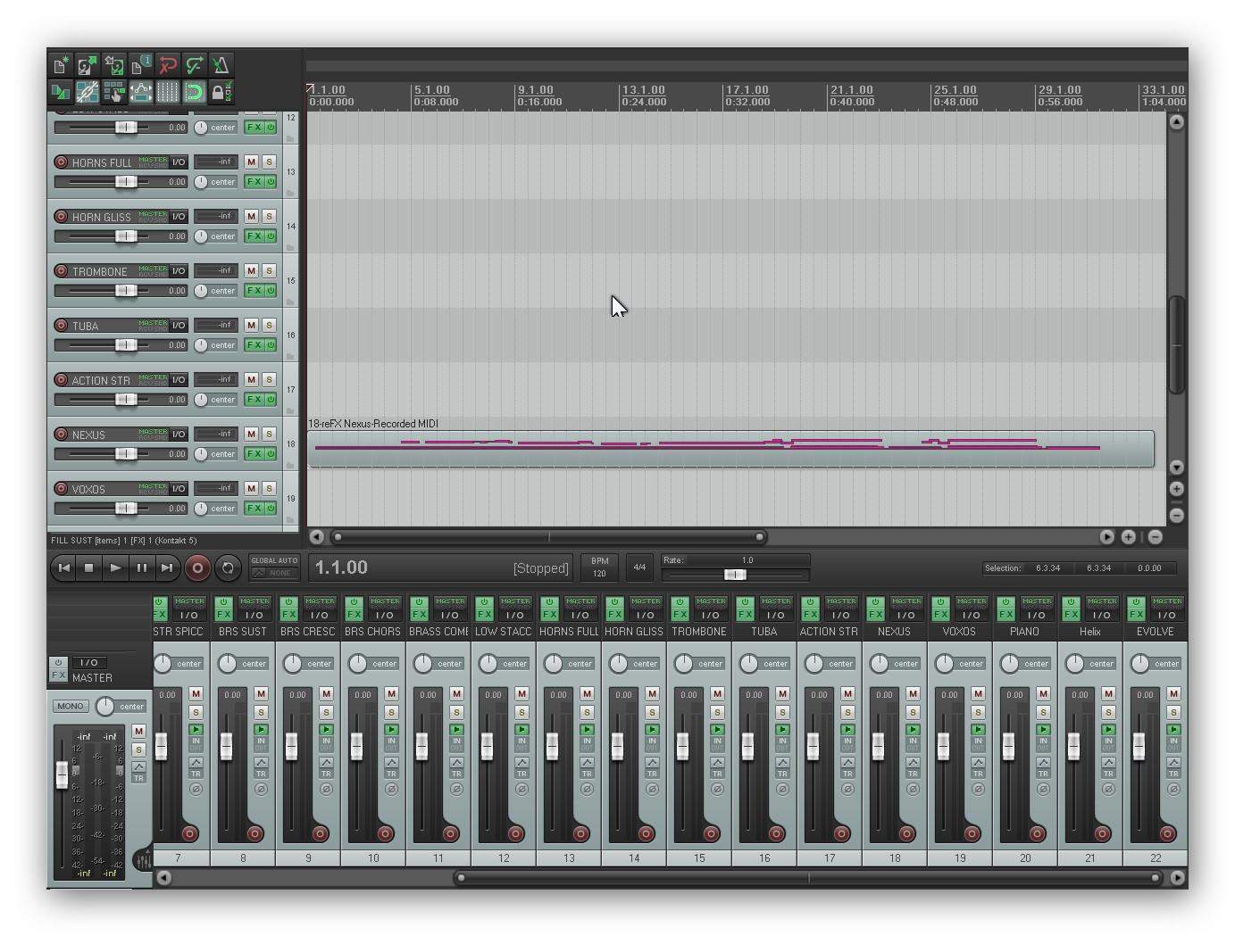Toggle the repeat loop button in transport
The height and width of the screenshot is (936, 1235).
(x=228, y=567)
